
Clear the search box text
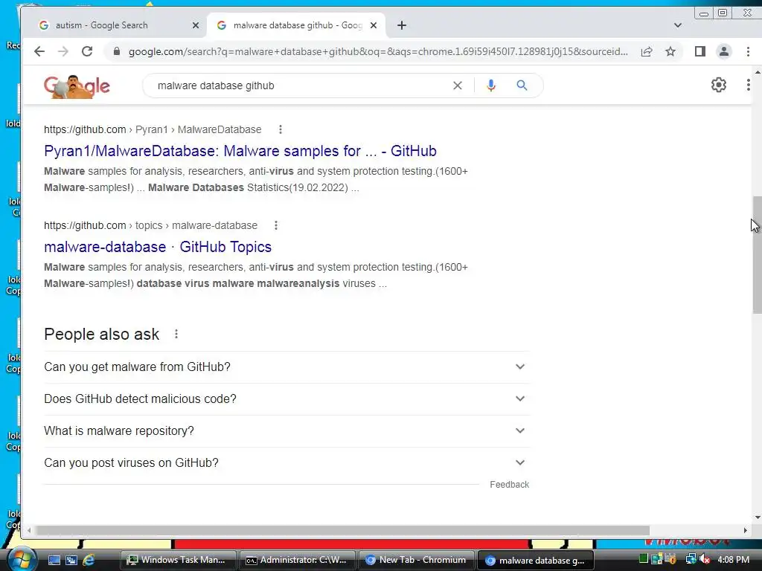[458, 86]
